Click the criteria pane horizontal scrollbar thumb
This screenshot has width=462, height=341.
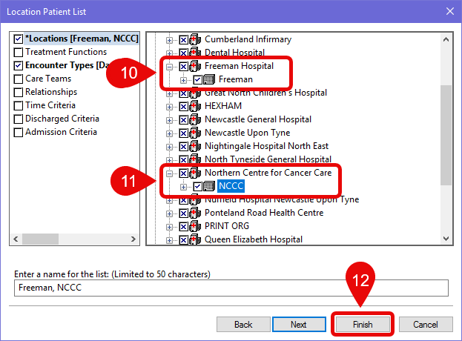coord(40,239)
